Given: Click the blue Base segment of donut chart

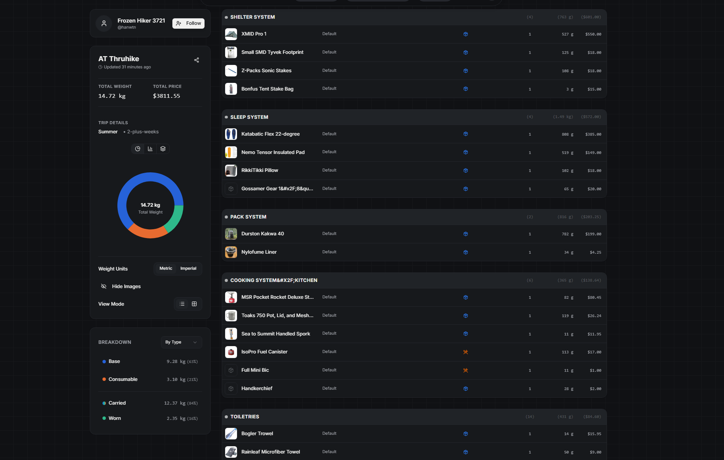Looking at the screenshot, I should point(128,187).
